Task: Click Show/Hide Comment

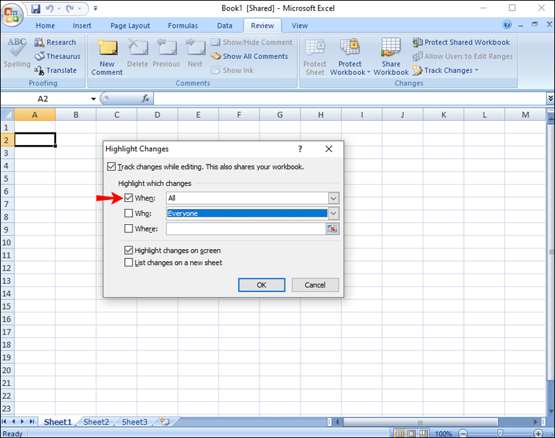Action: coord(252,42)
